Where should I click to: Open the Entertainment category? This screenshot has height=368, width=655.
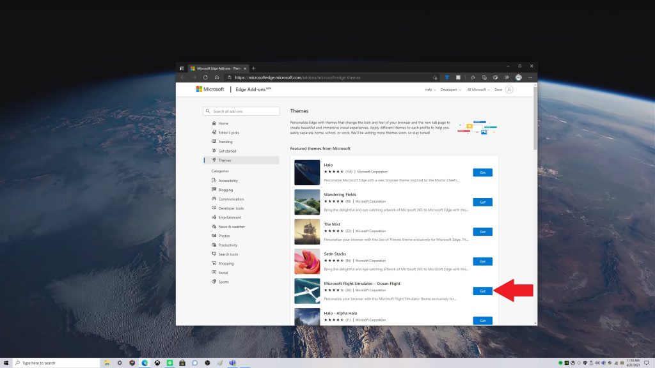tap(226, 217)
